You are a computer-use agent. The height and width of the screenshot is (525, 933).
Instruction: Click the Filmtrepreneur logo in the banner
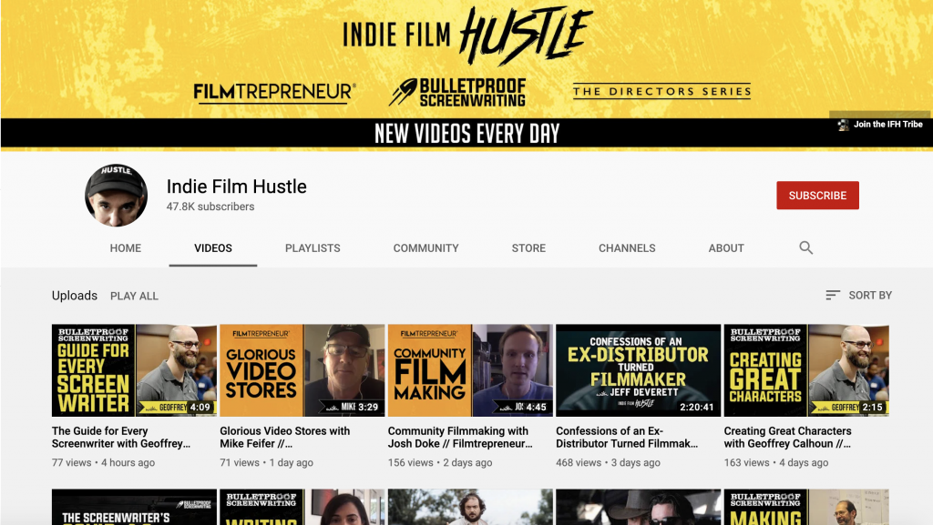pyautogui.click(x=274, y=92)
